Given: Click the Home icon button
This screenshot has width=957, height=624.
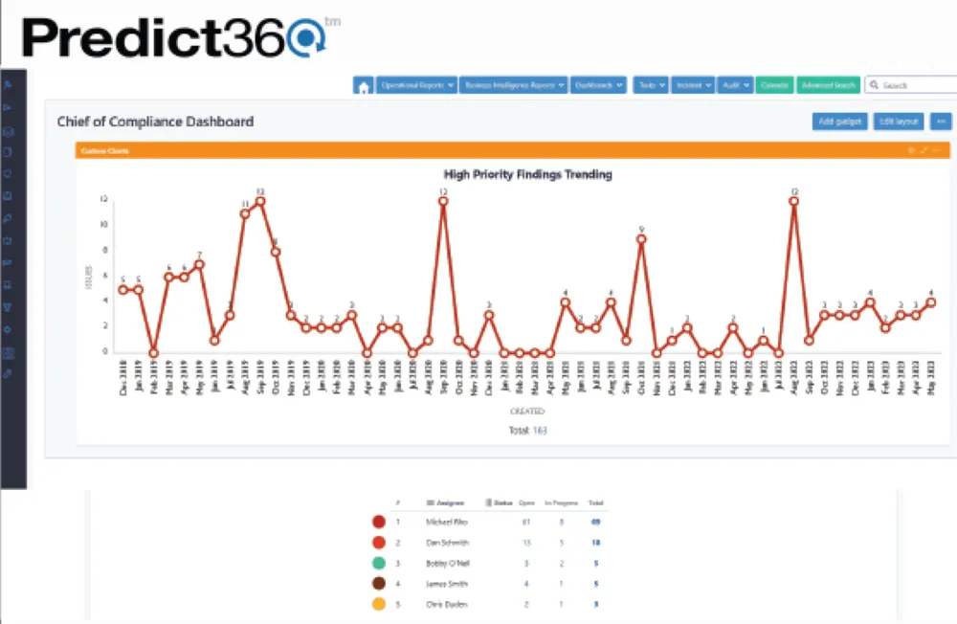Looking at the screenshot, I should tap(363, 85).
